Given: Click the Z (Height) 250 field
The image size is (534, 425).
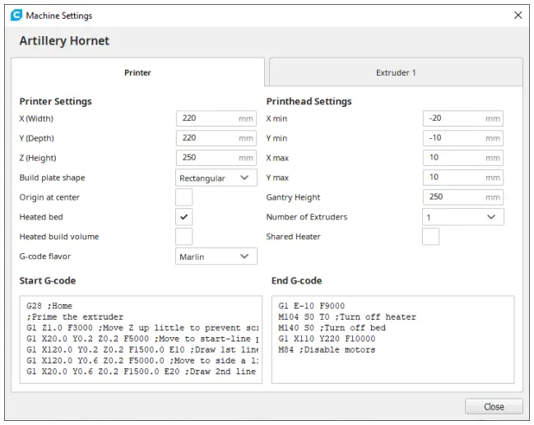Looking at the screenshot, I should click(216, 158).
